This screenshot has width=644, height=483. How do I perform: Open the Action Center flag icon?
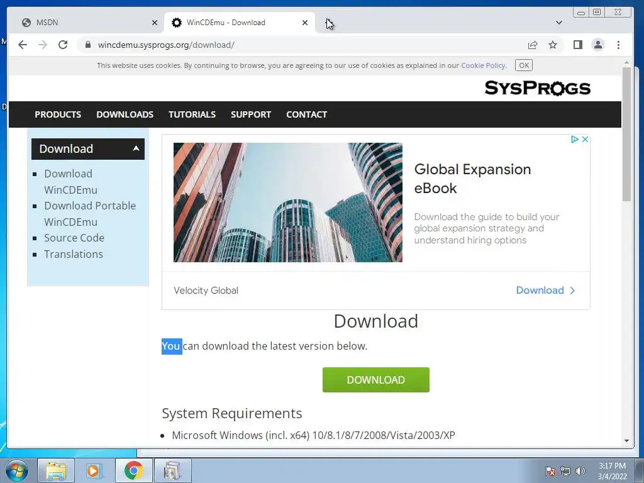550,471
